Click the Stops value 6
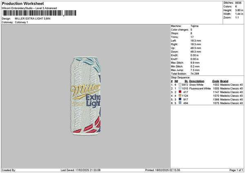 coord(191,33)
